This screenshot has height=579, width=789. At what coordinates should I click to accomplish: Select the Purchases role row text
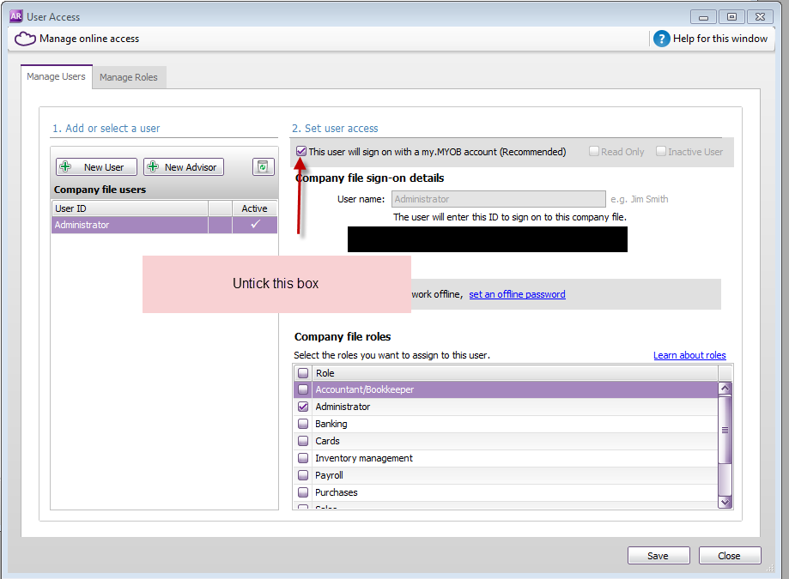[337, 492]
